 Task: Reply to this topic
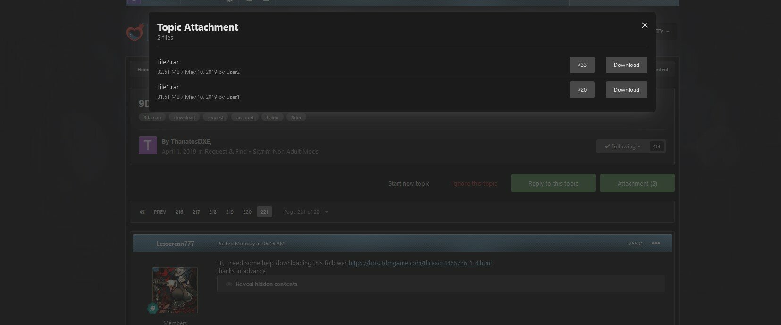553,183
